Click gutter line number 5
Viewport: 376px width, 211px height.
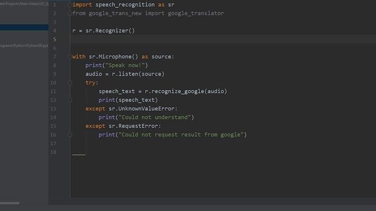55,39
